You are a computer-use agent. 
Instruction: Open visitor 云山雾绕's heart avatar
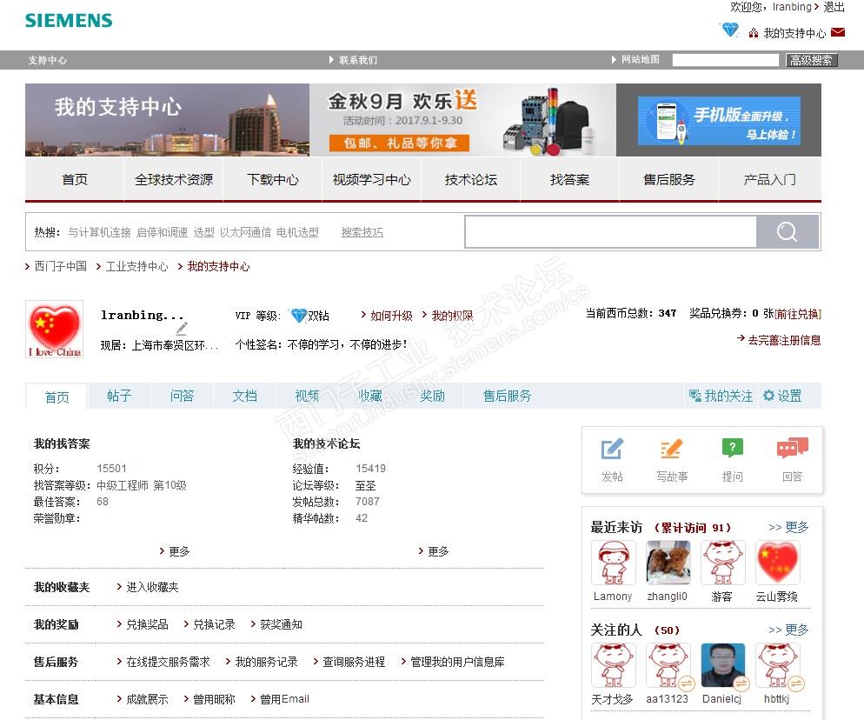coord(777,563)
